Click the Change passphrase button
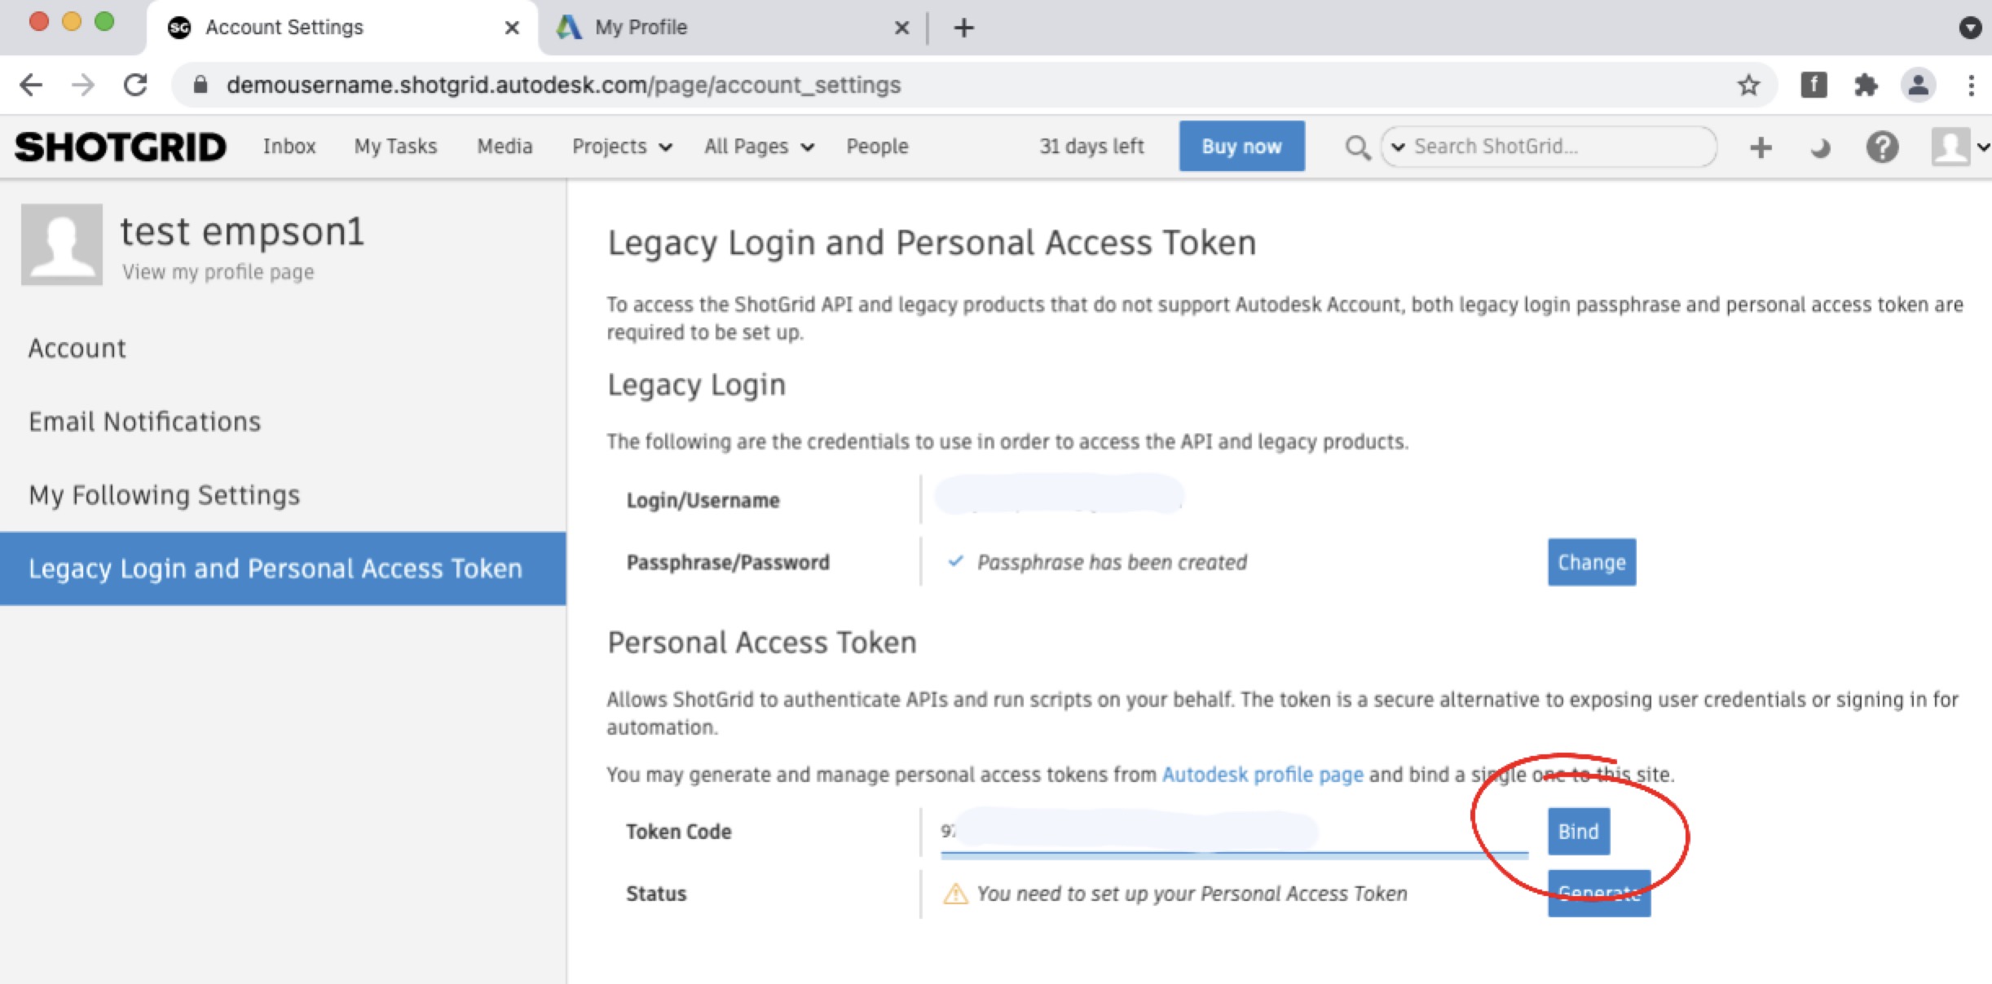This screenshot has height=984, width=1992. [x=1591, y=562]
